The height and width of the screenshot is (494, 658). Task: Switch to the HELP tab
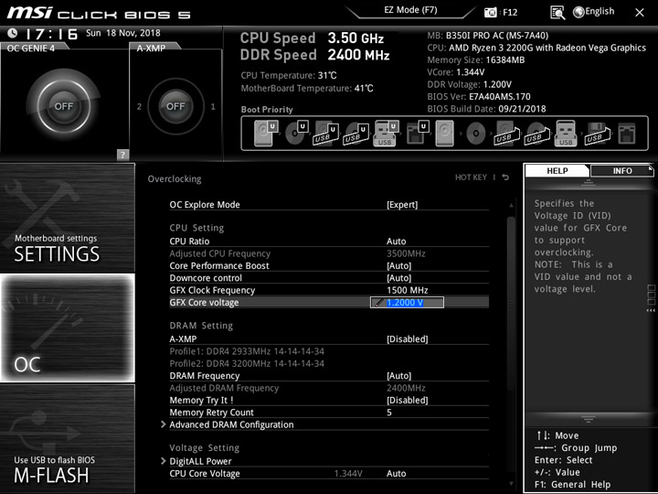coord(557,170)
